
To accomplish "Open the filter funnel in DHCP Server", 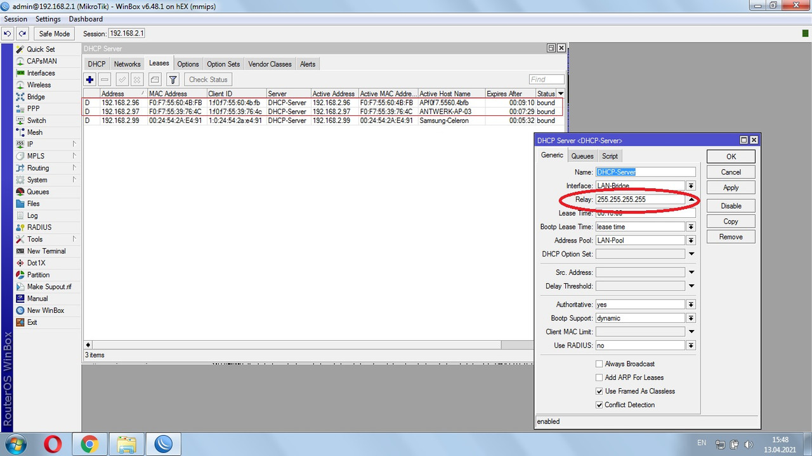I will [x=173, y=79].
